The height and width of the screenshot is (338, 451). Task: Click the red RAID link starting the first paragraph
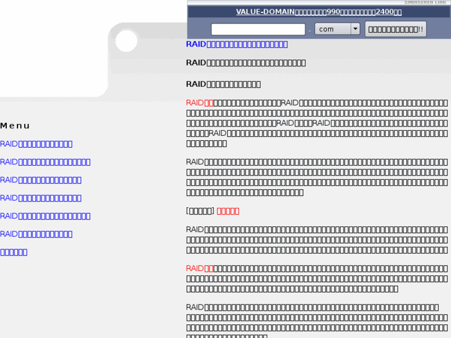coord(200,103)
